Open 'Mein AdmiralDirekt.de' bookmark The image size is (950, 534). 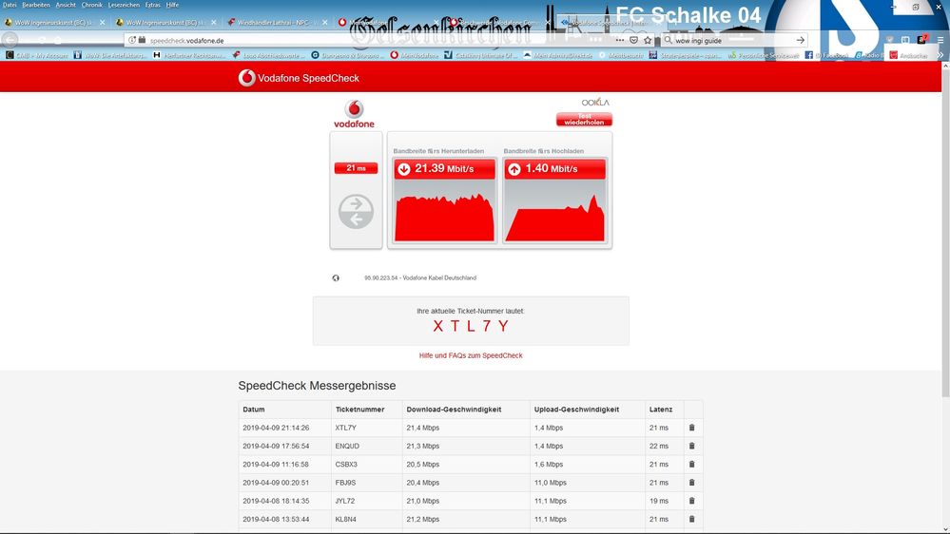(558, 55)
